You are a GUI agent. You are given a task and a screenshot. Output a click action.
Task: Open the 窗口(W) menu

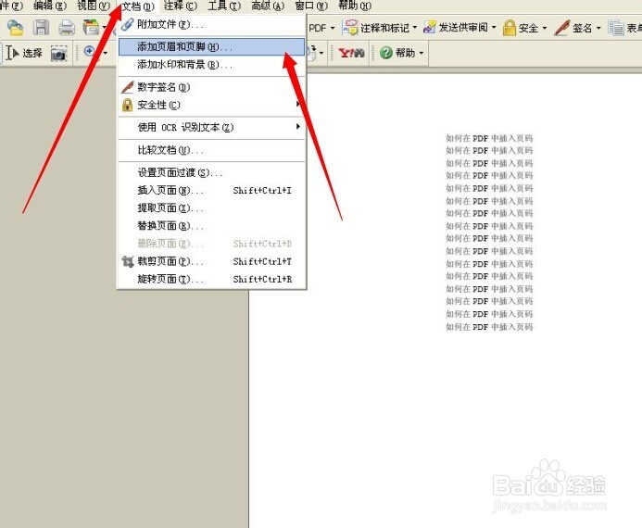point(311,6)
